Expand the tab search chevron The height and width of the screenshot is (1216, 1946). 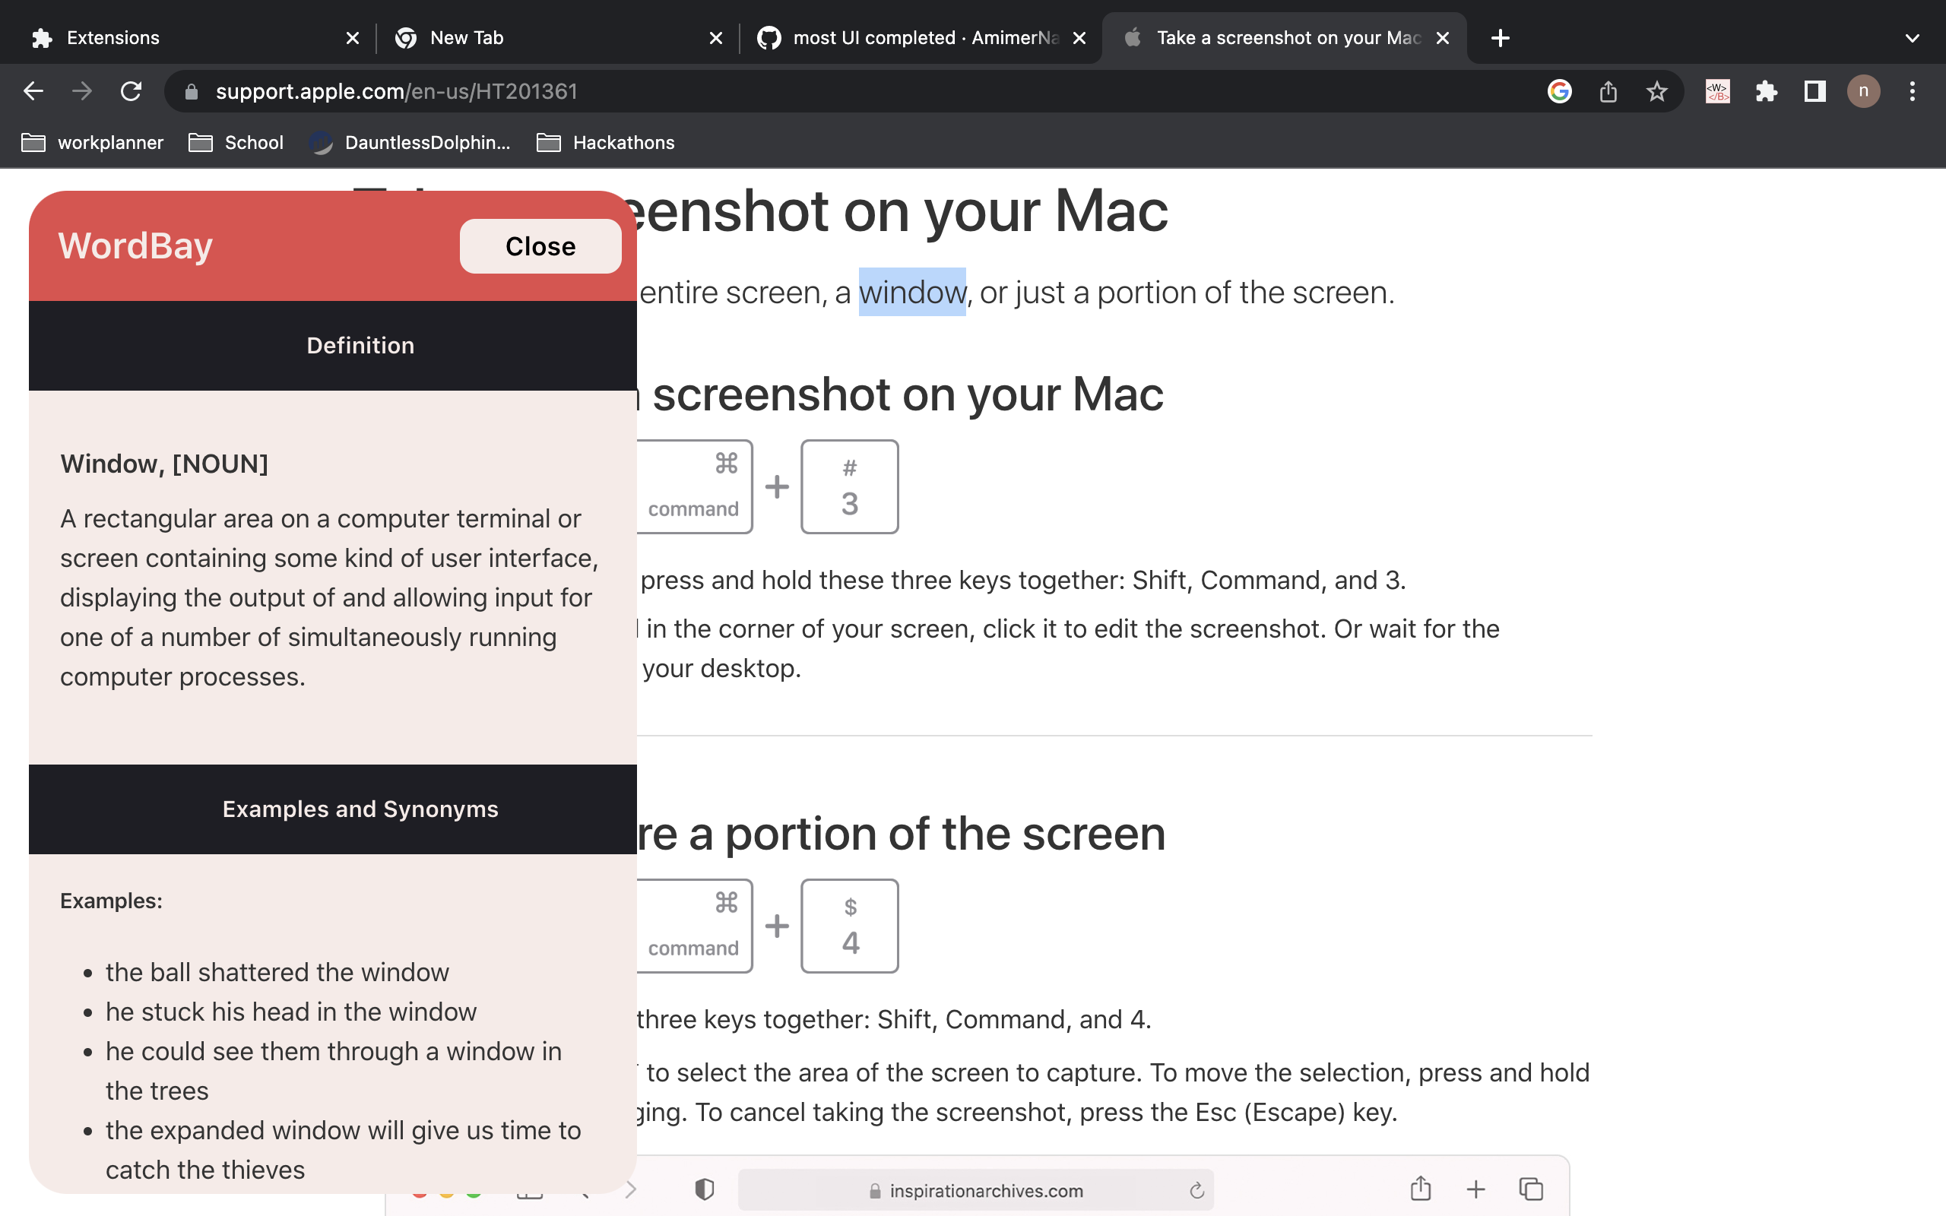pyautogui.click(x=1913, y=38)
